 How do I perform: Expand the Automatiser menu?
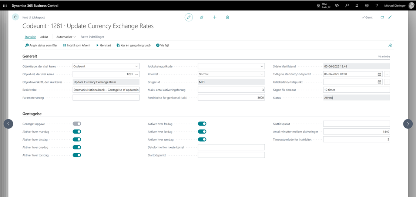(x=66, y=37)
